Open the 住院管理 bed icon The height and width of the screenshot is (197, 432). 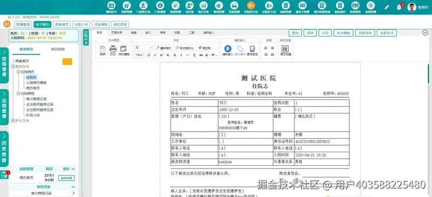pyautogui.click(x=234, y=5)
